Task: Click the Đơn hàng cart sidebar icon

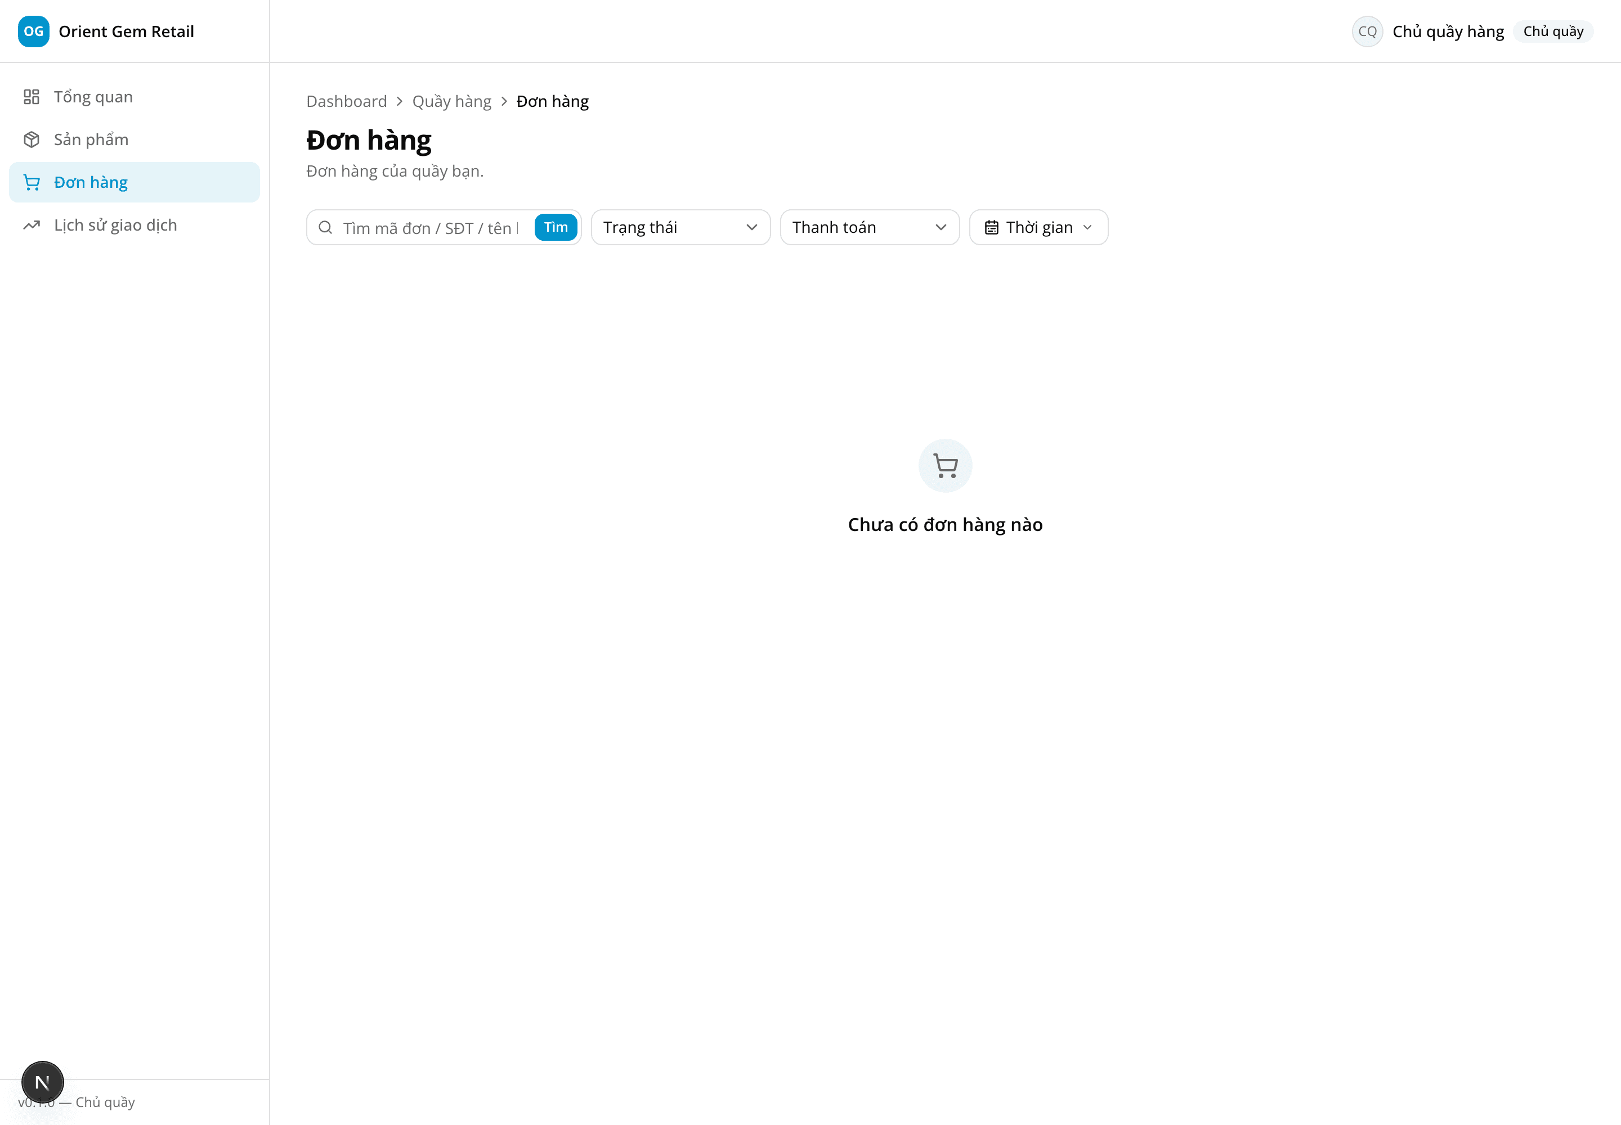Action: tap(32, 183)
